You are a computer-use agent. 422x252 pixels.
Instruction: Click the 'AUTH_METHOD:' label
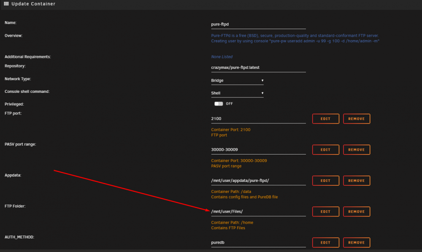(19, 237)
